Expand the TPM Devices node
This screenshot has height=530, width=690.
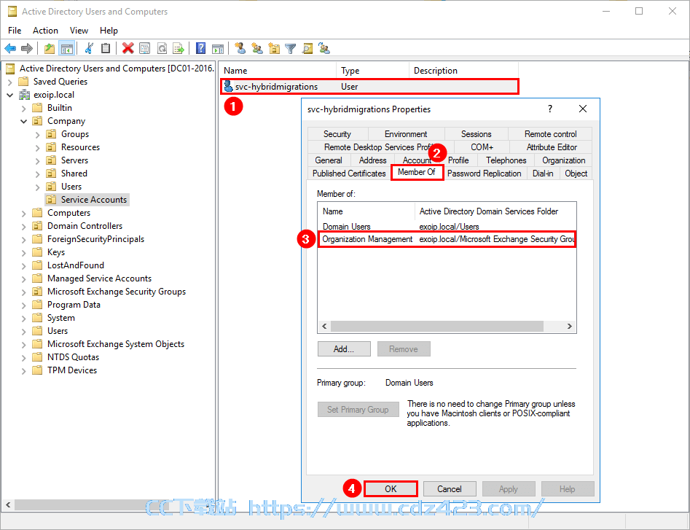(24, 370)
